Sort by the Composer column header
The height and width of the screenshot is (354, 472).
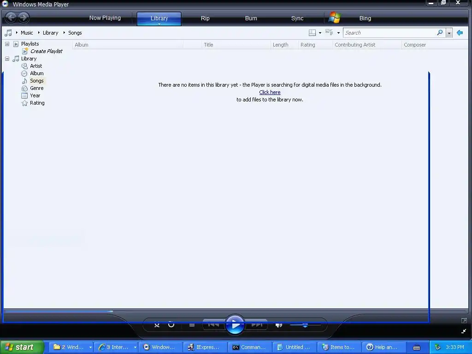[435, 45]
